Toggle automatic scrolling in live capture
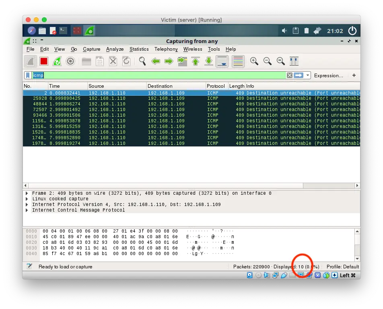383x309 pixels. [222, 61]
